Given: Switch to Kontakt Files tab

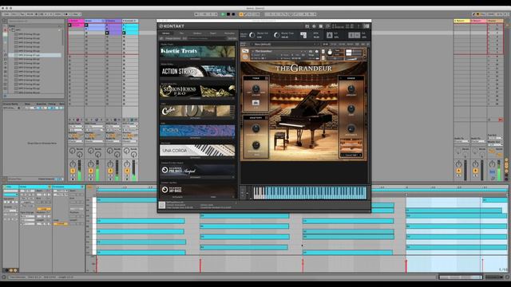Looking at the screenshot, I should 182,33.
